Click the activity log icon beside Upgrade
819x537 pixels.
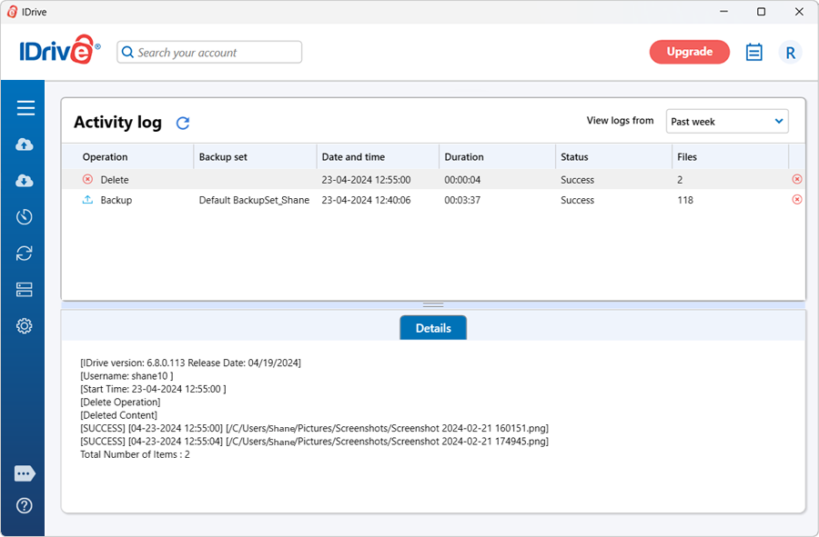pyautogui.click(x=753, y=53)
